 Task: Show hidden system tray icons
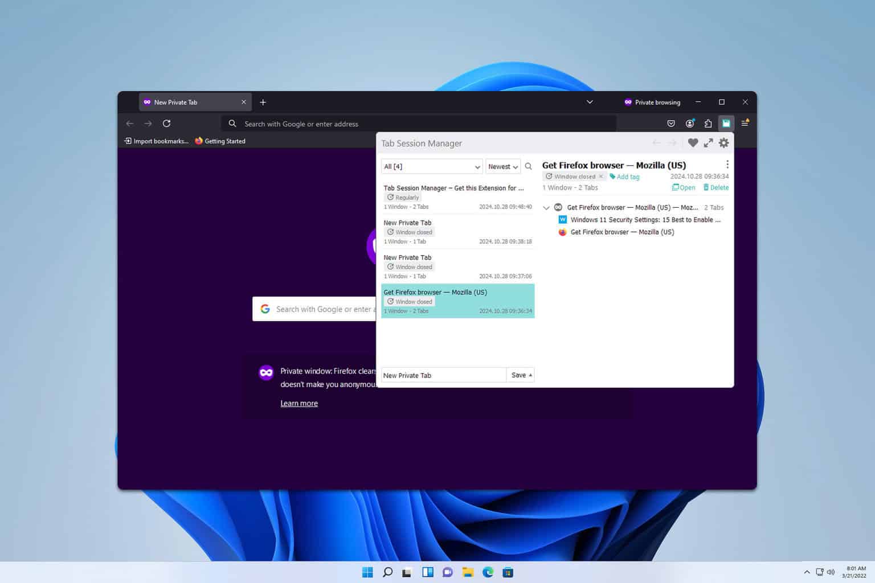807,572
